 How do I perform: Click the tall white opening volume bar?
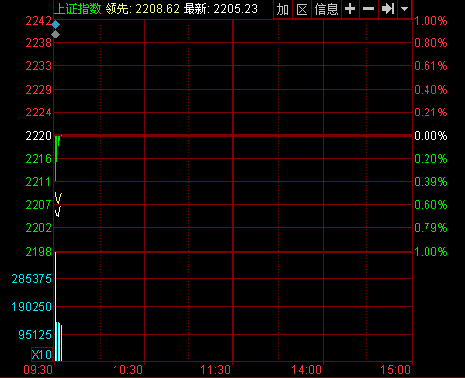click(x=56, y=306)
